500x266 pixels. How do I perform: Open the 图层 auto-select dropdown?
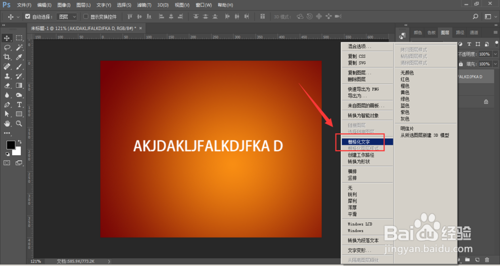67,16
